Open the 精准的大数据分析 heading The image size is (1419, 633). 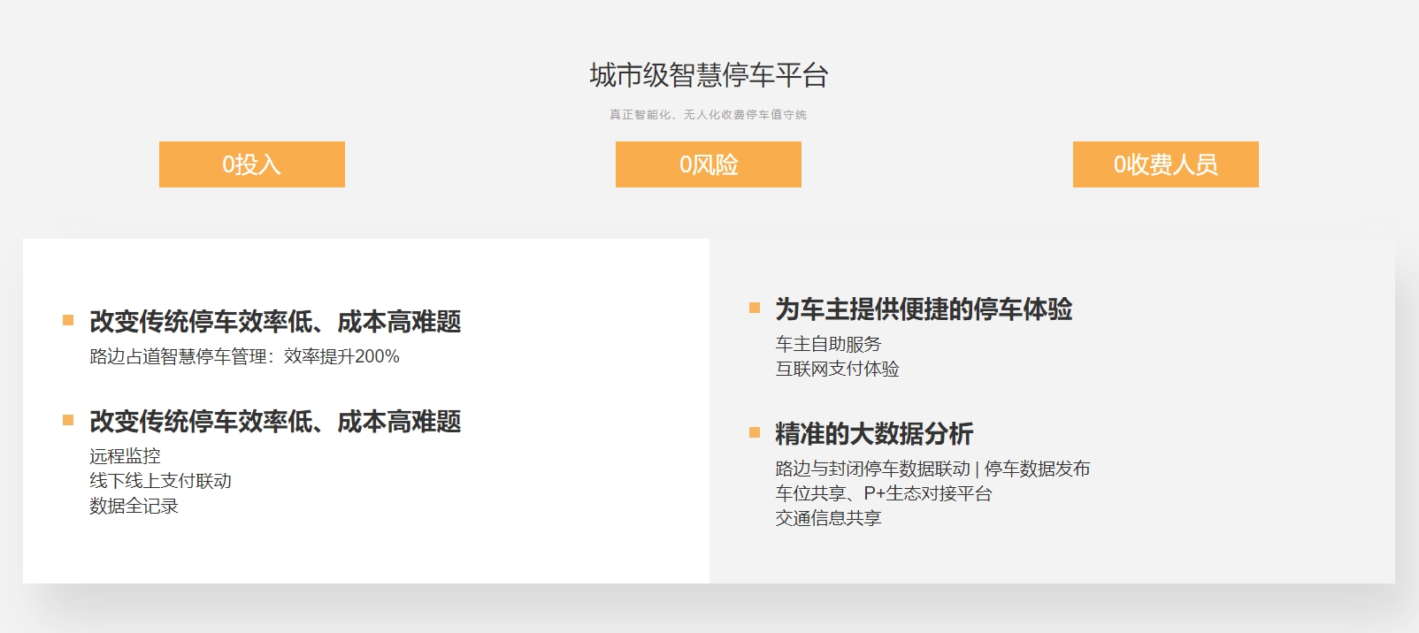874,434
